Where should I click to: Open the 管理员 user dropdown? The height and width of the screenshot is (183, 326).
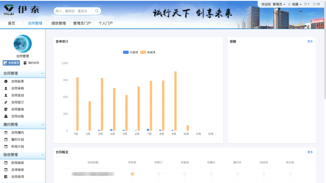tap(279, 4)
